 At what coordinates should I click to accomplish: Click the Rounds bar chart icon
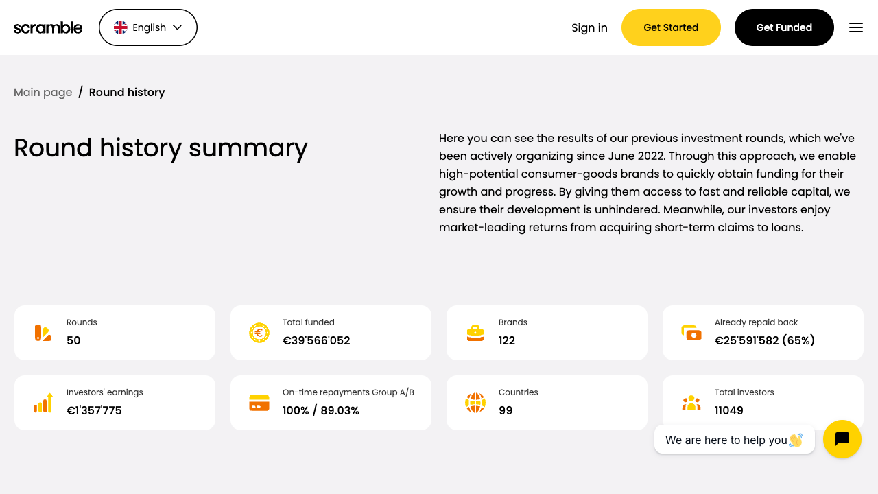pyautogui.click(x=43, y=332)
